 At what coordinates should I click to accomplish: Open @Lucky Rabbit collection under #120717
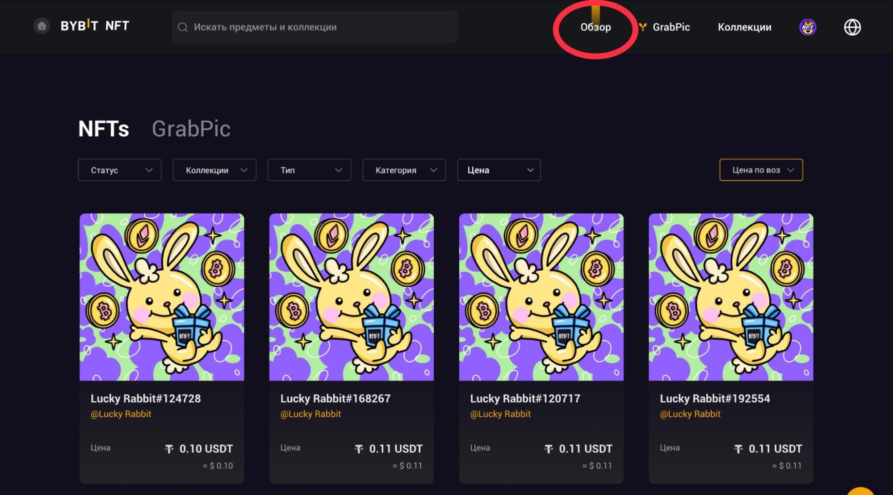coord(501,414)
